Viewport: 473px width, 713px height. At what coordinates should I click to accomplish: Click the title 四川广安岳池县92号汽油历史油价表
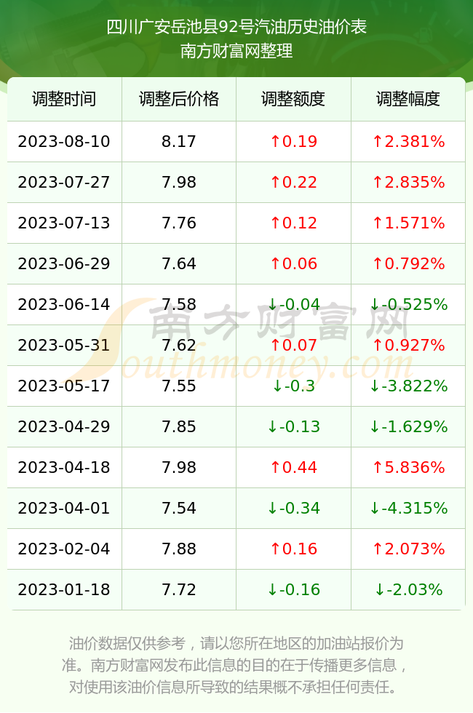[x=236, y=27]
